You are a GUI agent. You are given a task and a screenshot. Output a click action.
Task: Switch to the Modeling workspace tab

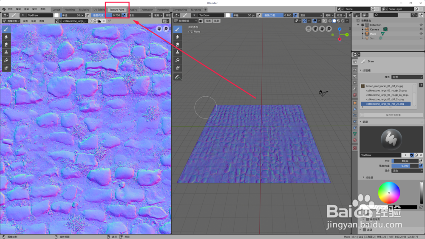coord(70,9)
